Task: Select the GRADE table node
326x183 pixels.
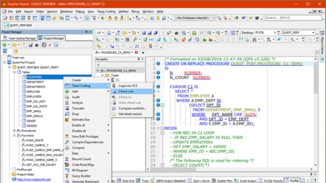Action: (x=31, y=121)
